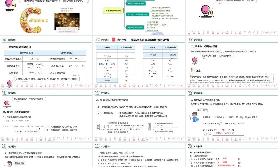Click the 氧化还原反应的规律 mind map node
Viewport: 278px width, 167px height.
(x=135, y=27)
